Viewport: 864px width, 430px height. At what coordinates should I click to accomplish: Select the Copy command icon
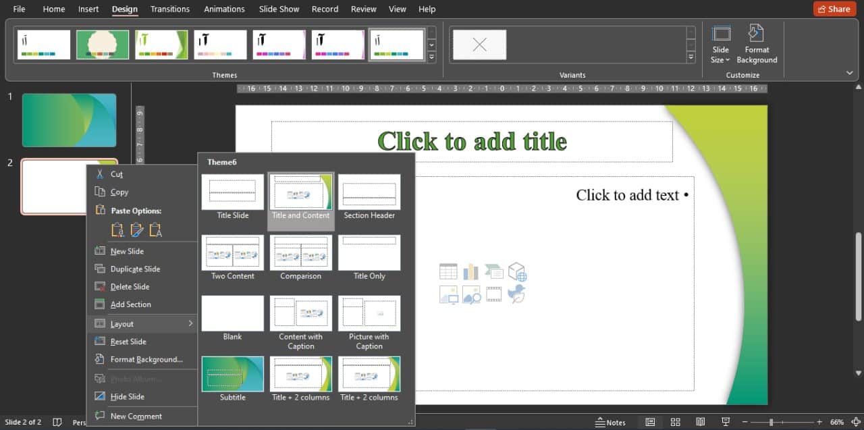tap(100, 192)
